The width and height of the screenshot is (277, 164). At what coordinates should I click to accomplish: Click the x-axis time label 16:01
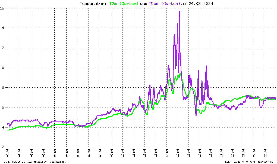point(189,153)
